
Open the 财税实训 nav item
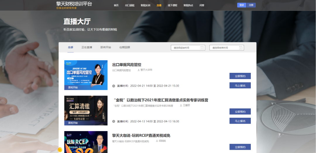click(145, 5)
